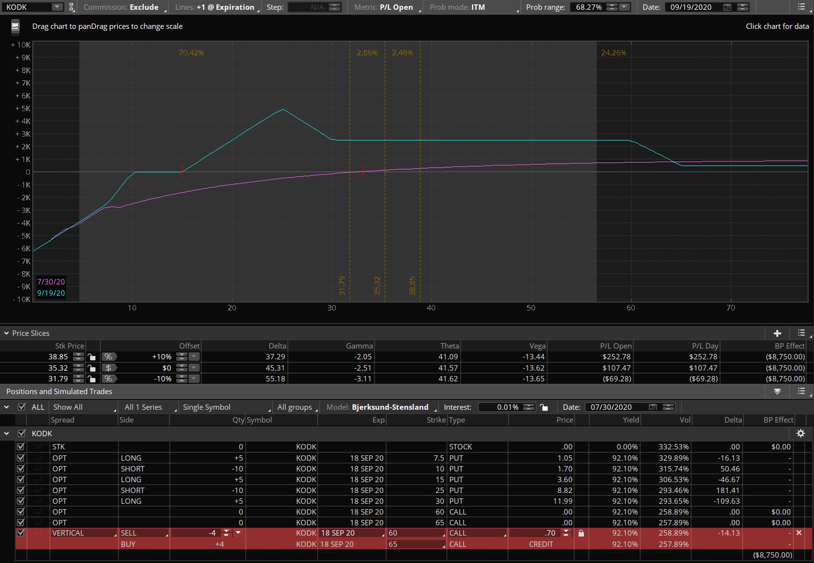Open the calendar picker for date 09/19/2020
The image size is (814, 563).
[x=727, y=7]
